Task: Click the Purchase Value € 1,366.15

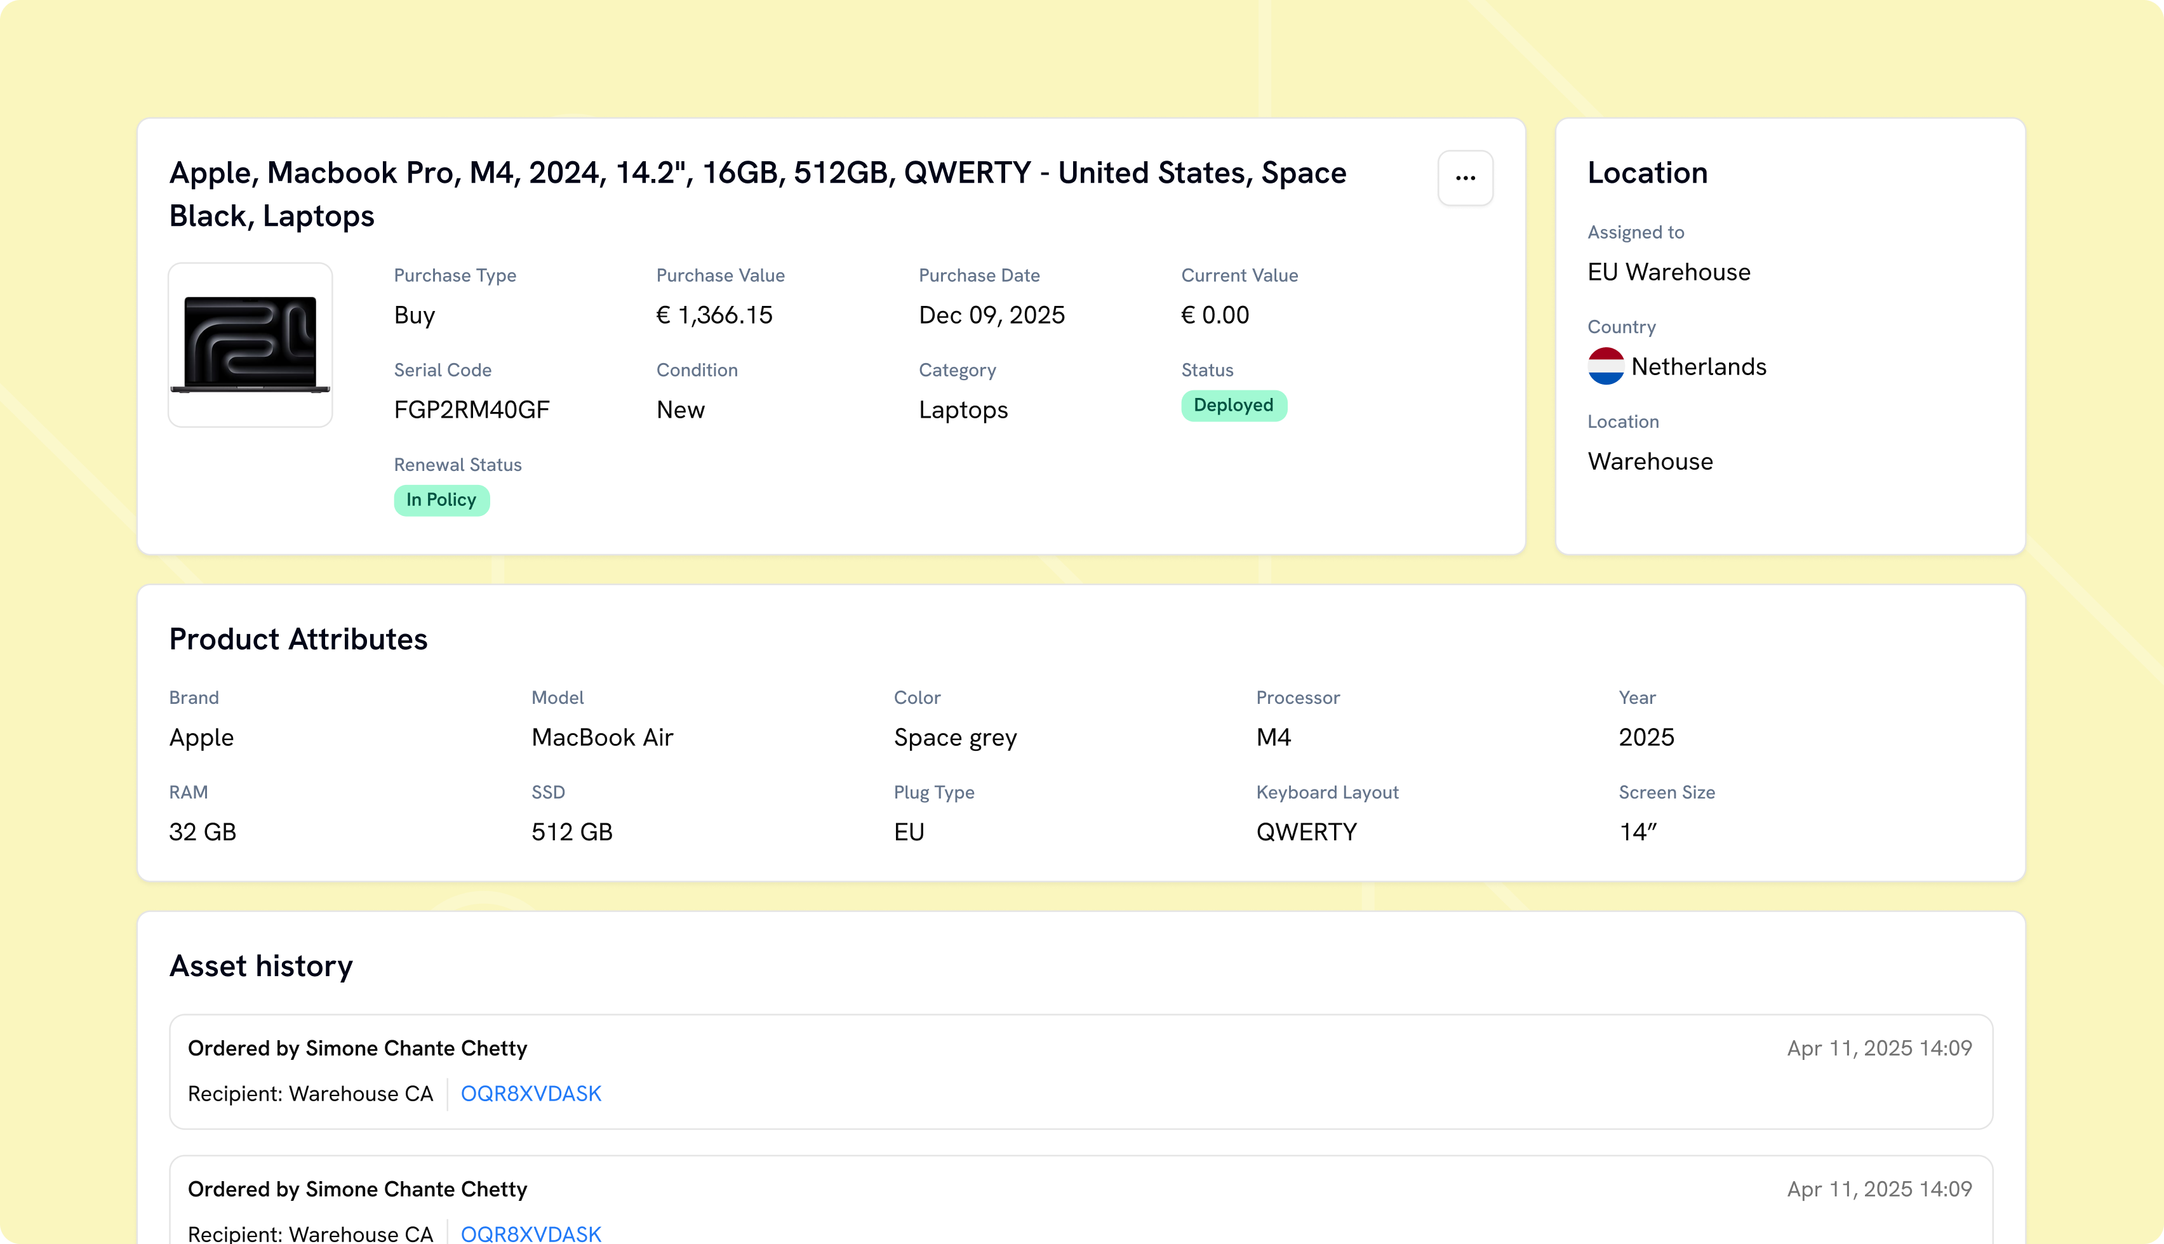Action: click(714, 315)
